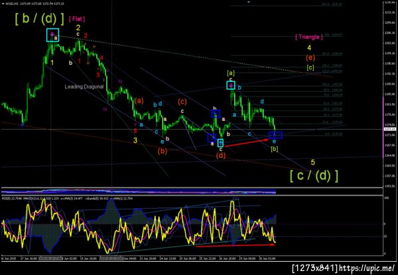Select the cyan-boxed down arrow under the [a] label

[231, 85]
